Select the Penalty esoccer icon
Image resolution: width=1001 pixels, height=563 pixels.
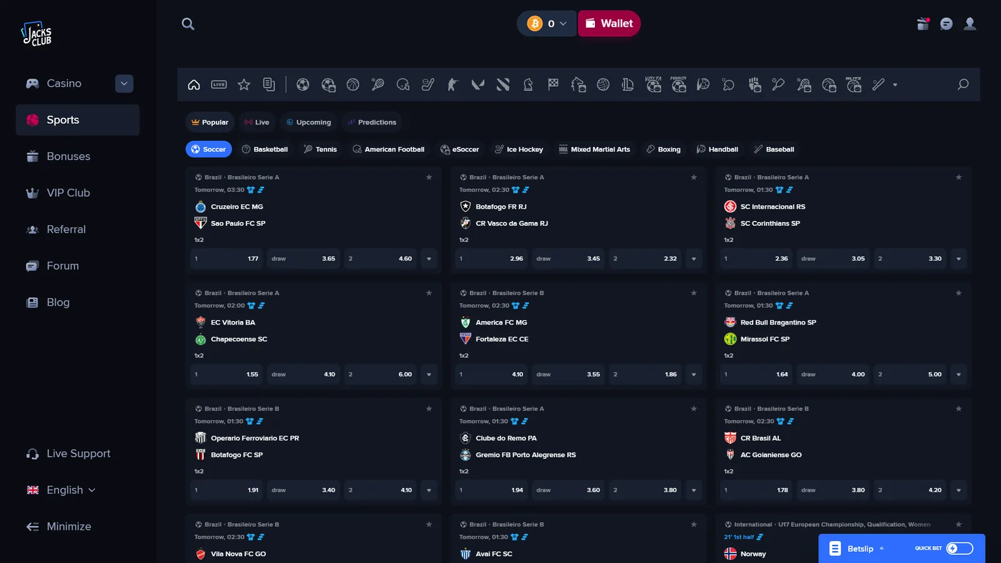[x=678, y=84]
